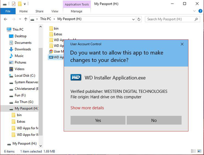Select the Extras folder in file list
The width and height of the screenshot is (204, 155).
(56, 34)
